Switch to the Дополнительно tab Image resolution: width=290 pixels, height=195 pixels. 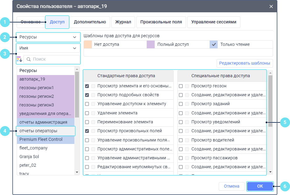(x=90, y=22)
